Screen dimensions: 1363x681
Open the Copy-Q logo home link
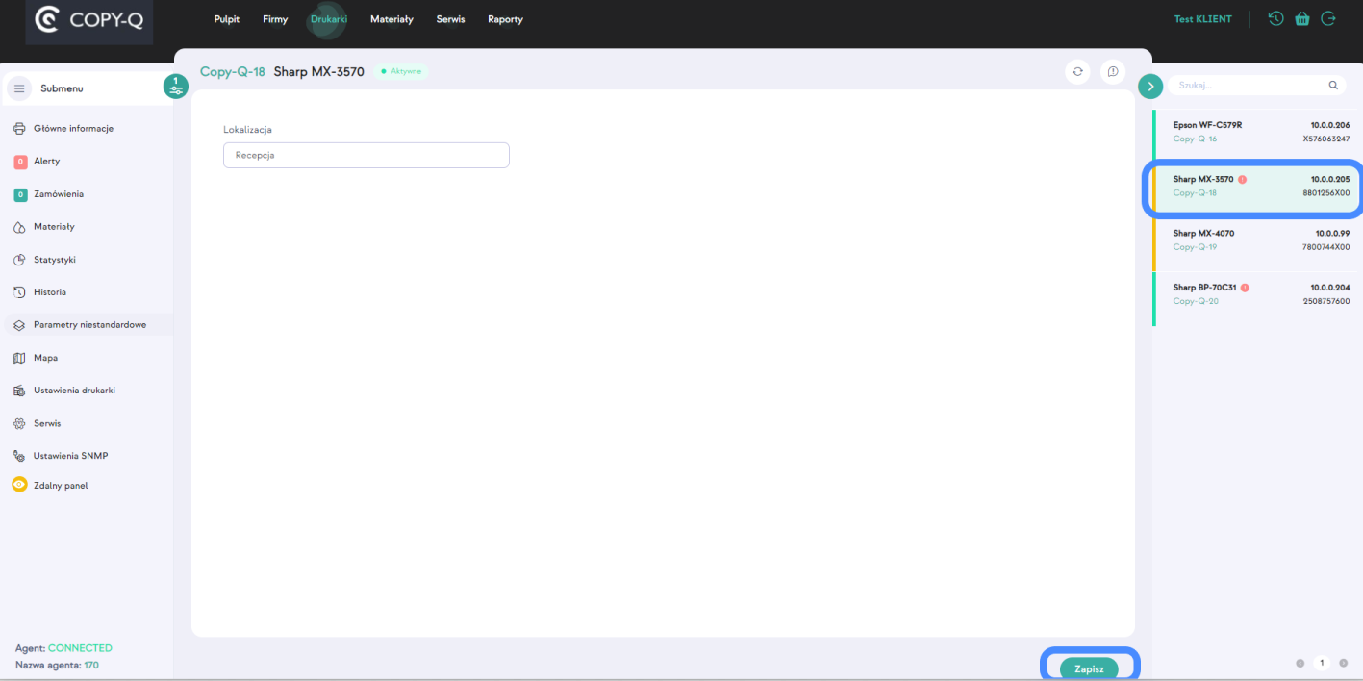tap(88, 20)
